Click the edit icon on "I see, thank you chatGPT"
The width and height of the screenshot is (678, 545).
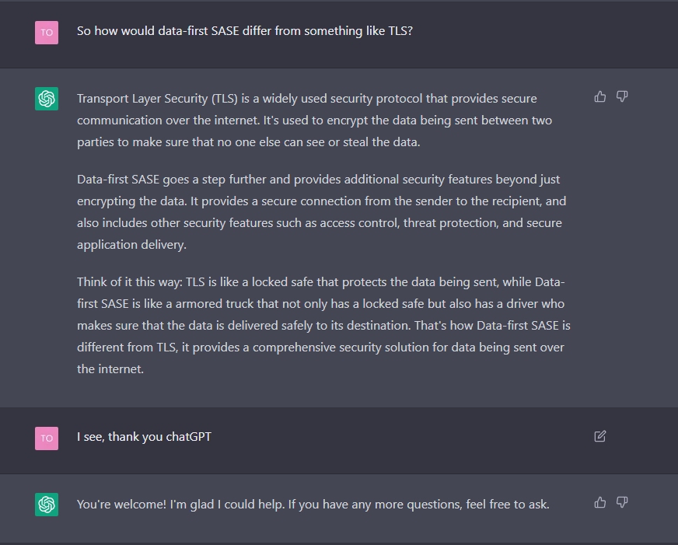click(599, 436)
